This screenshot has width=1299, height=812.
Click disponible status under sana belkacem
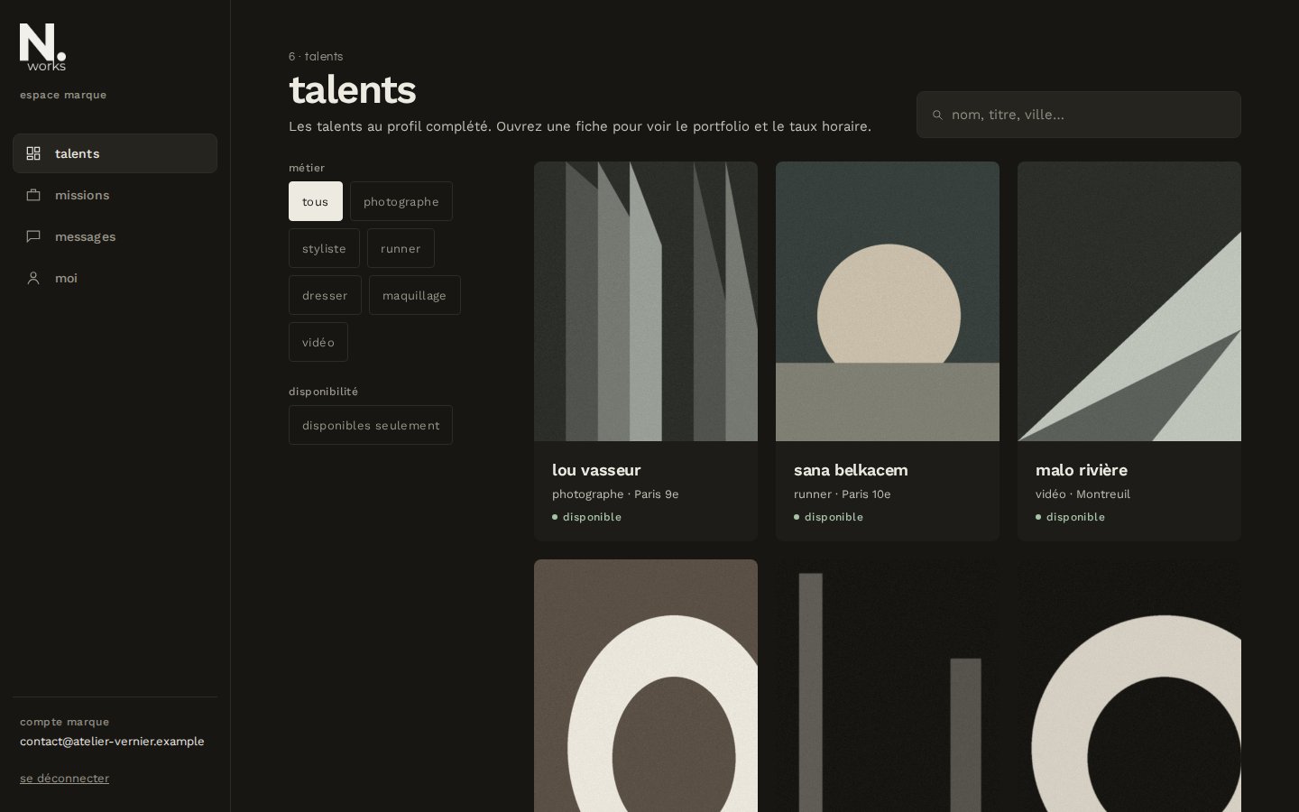click(x=829, y=517)
